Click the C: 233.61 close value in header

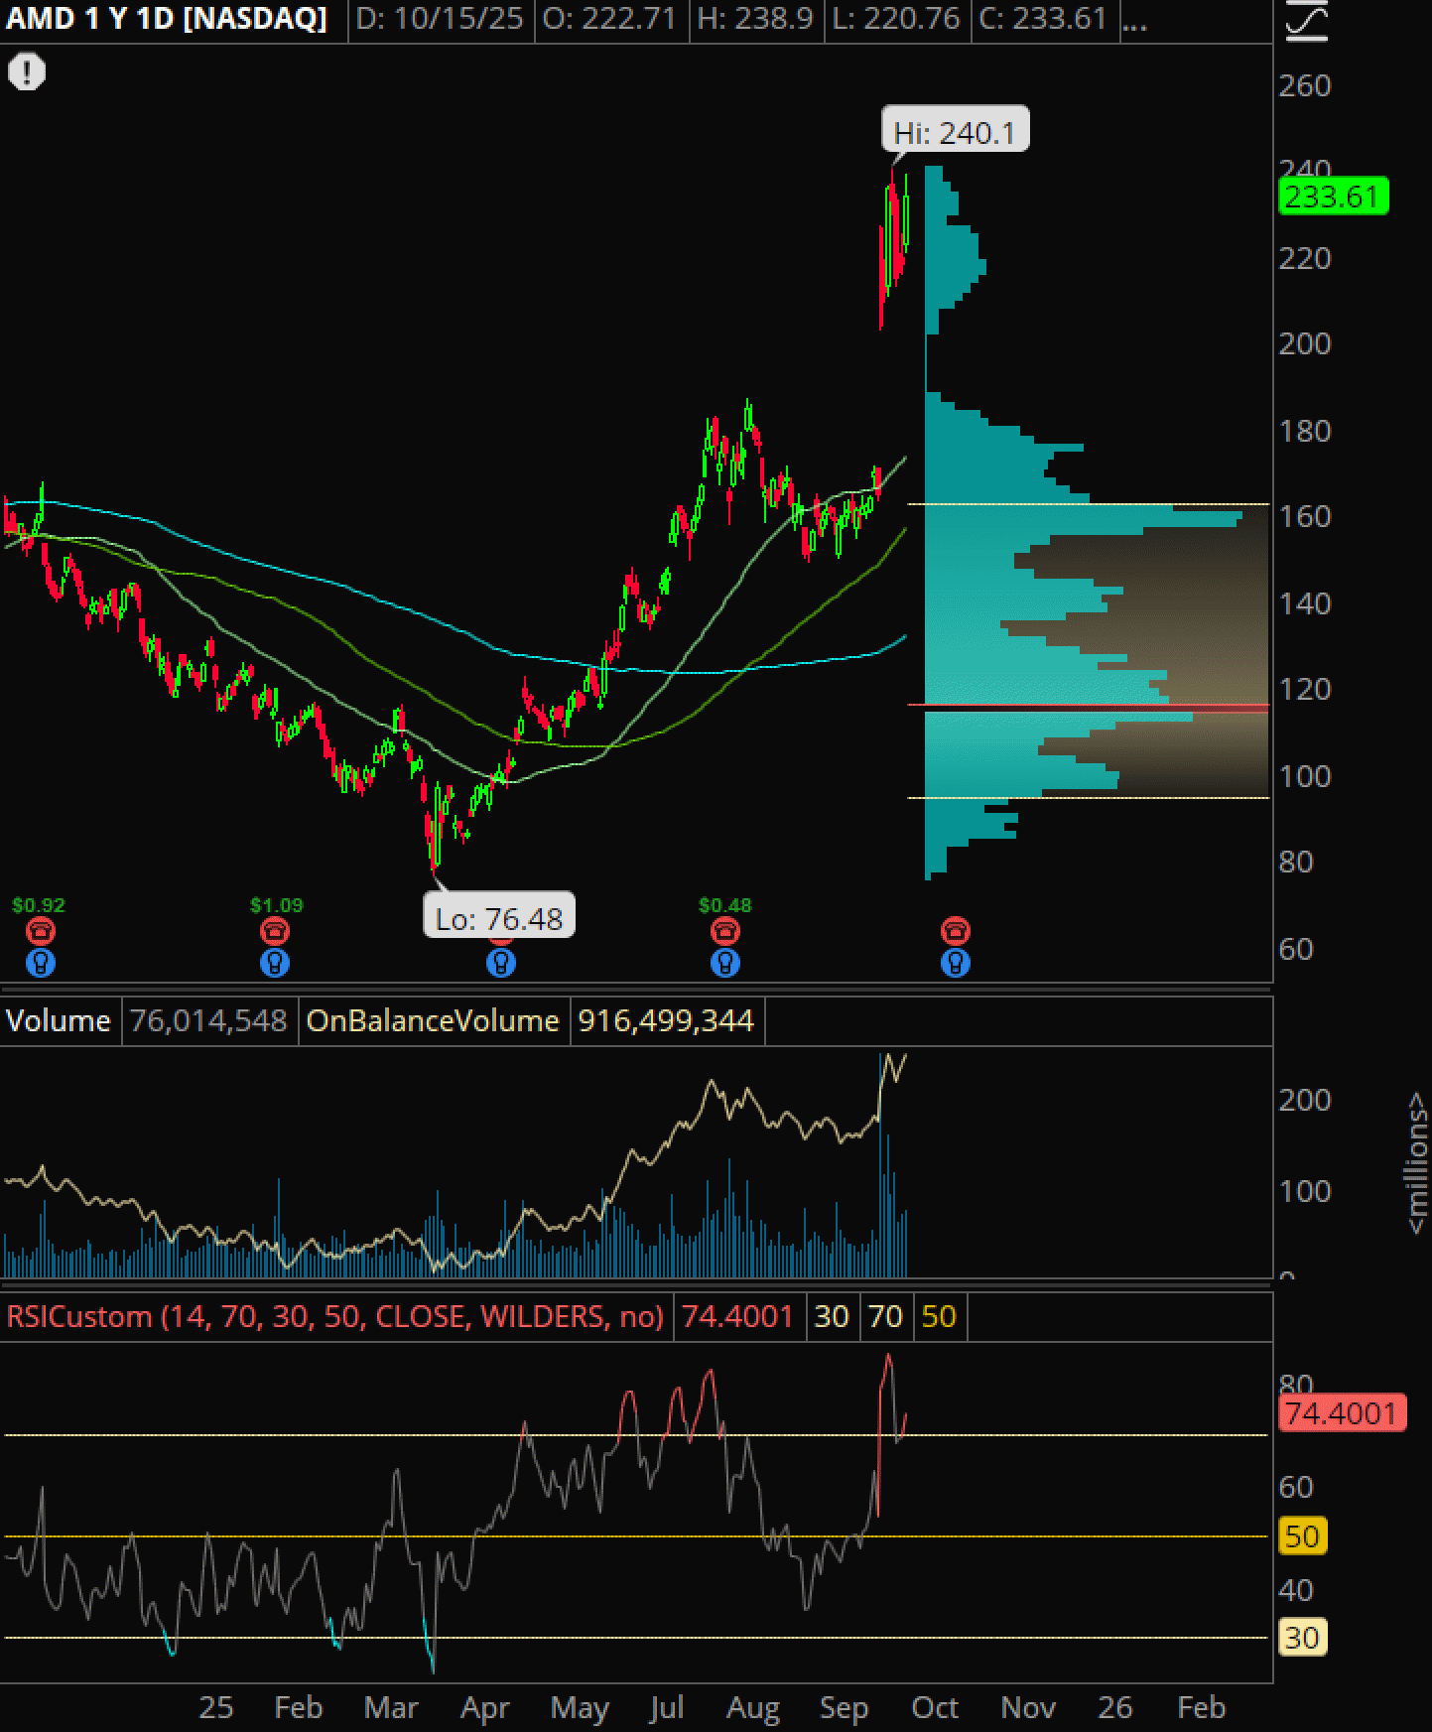click(x=1042, y=19)
